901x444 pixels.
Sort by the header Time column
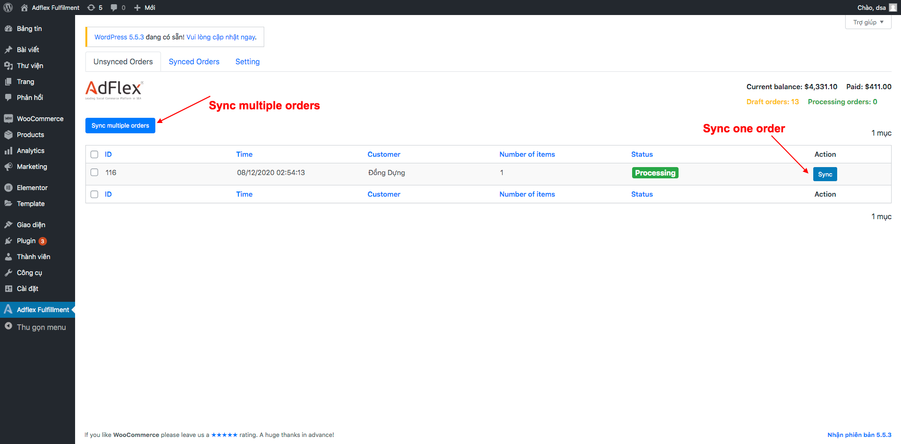244,154
